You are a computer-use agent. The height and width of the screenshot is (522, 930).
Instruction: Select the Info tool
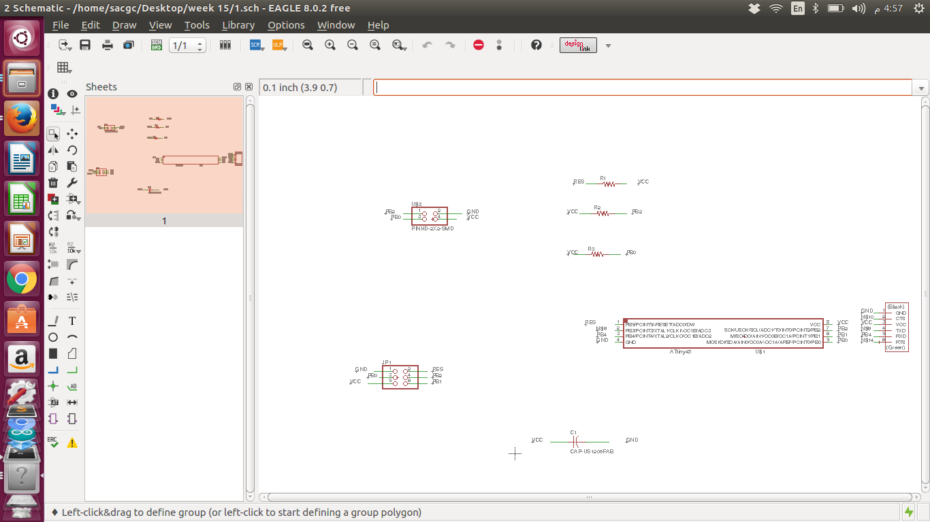[x=53, y=94]
